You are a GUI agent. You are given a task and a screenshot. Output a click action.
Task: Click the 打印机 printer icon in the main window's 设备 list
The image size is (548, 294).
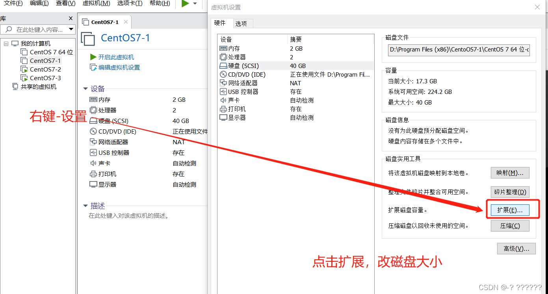(93, 174)
